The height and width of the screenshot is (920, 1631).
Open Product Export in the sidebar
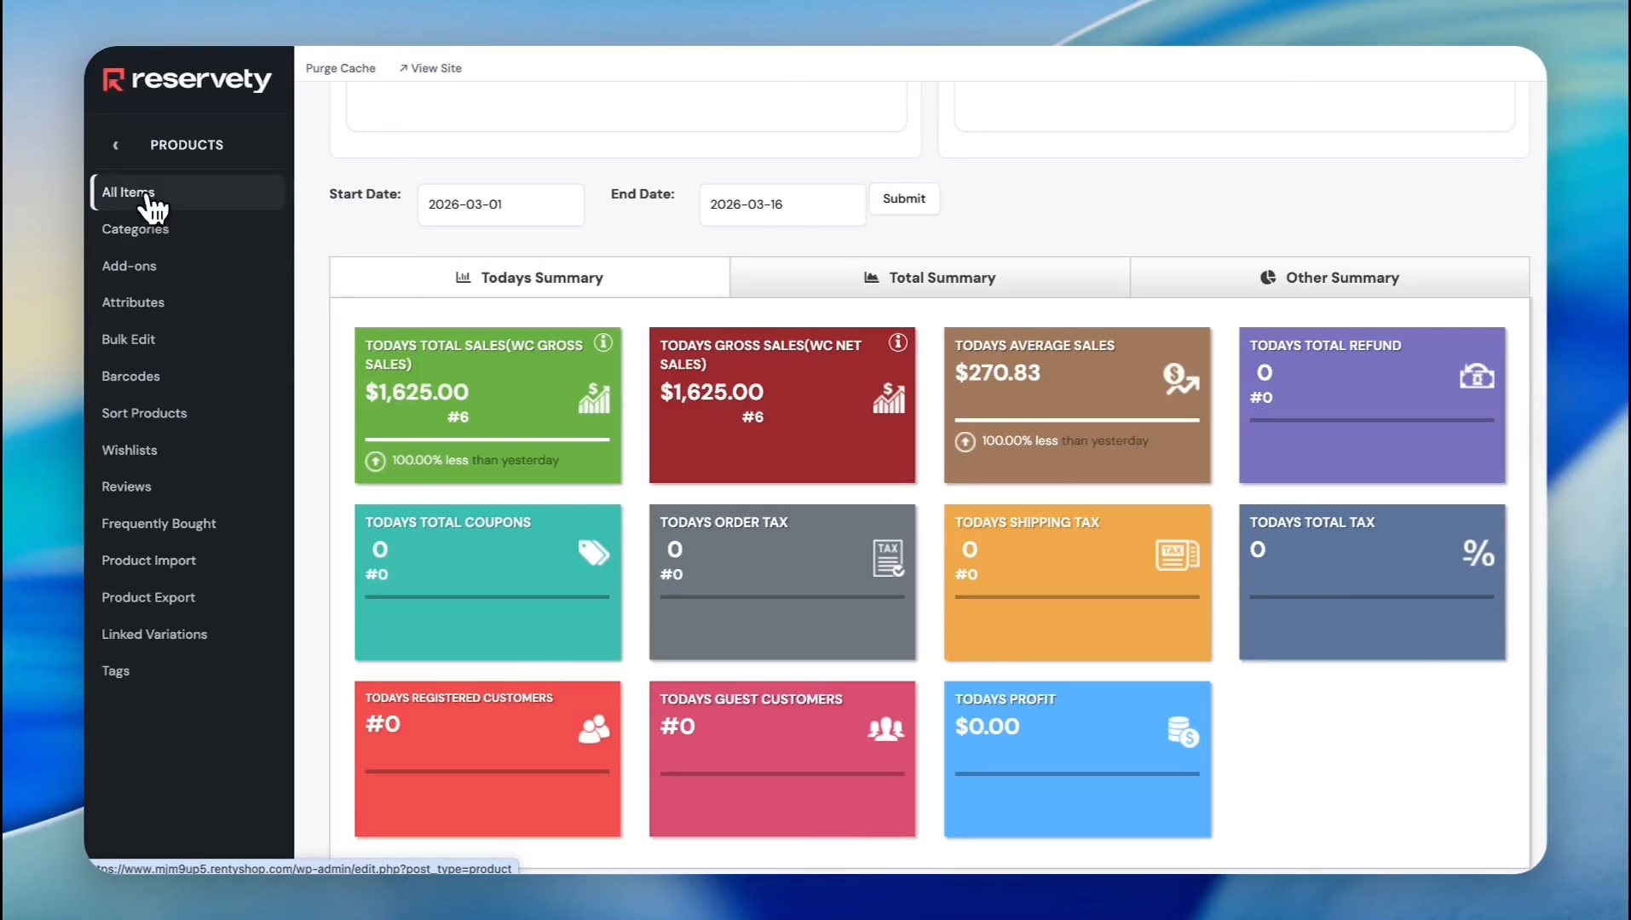[148, 597]
